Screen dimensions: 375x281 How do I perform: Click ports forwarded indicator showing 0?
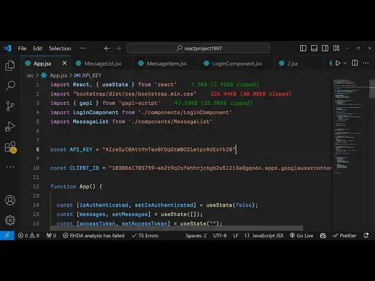point(51,235)
